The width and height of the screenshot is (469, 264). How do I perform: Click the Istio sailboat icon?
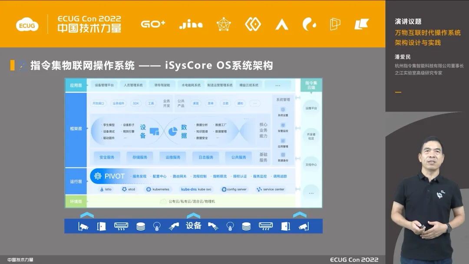pos(102,189)
